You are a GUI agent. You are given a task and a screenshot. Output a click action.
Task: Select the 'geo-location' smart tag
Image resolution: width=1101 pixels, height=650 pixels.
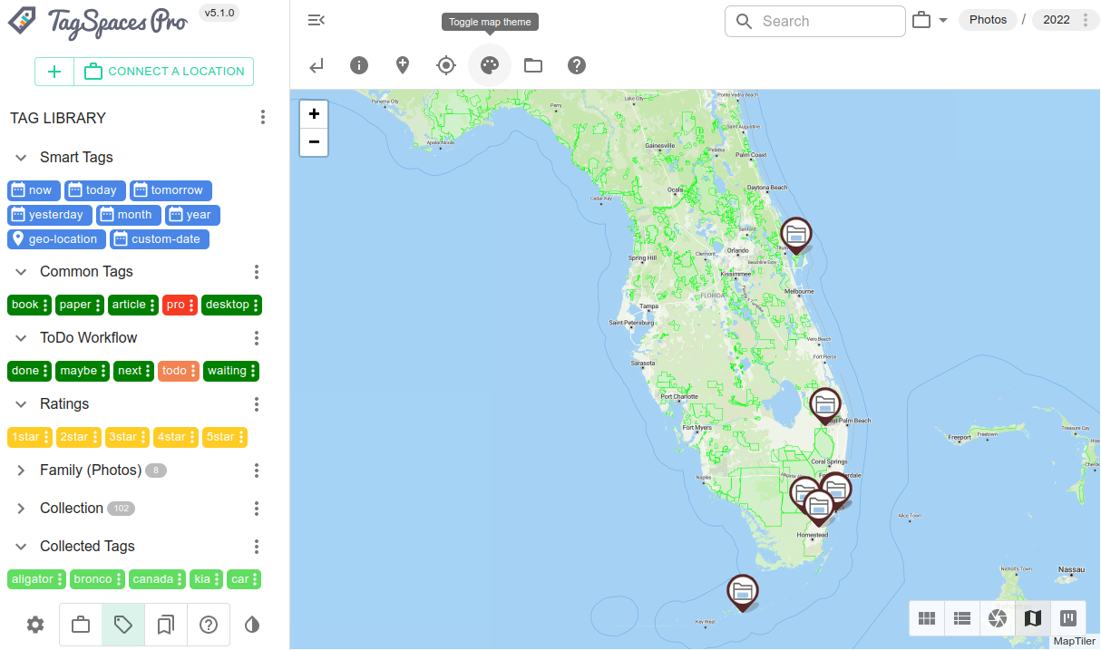point(56,239)
